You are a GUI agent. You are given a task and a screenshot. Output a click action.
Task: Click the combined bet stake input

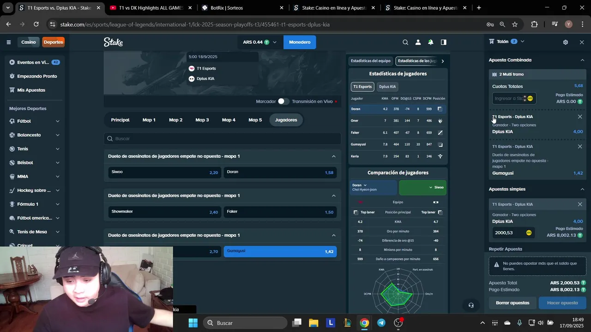[514, 98]
